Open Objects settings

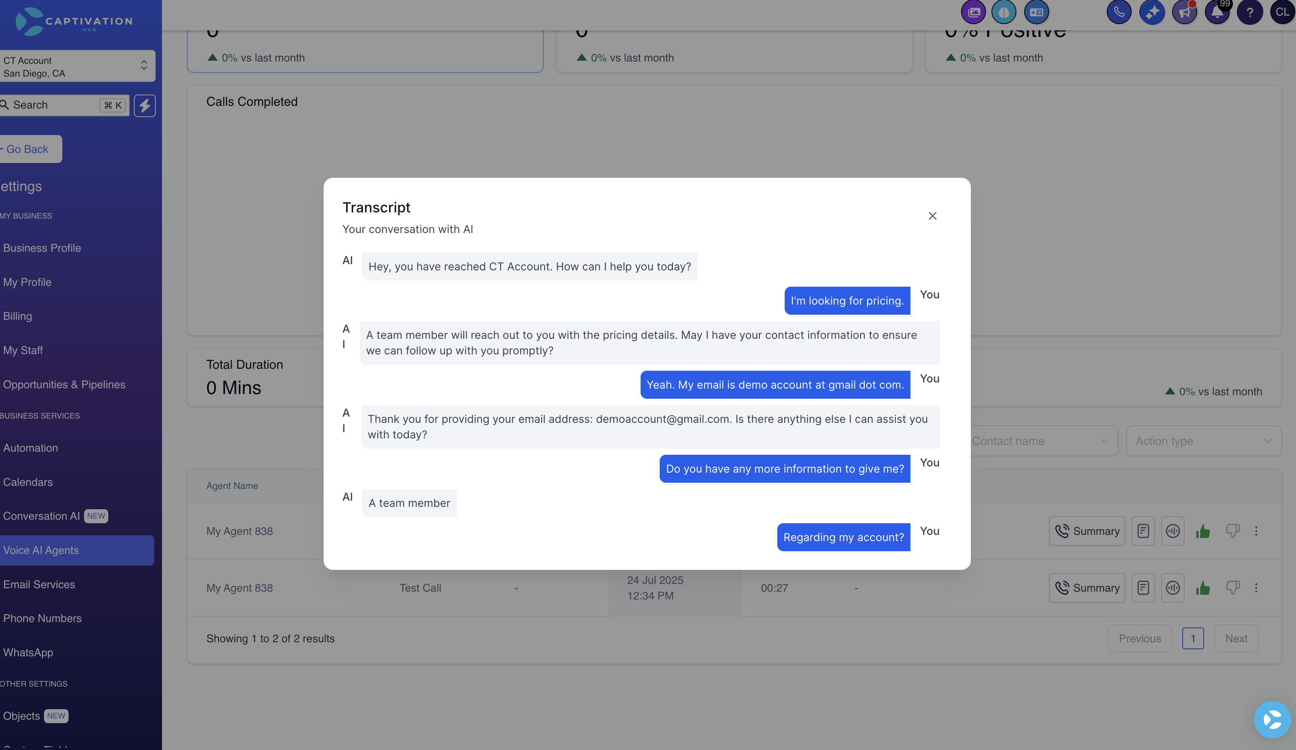coord(35,716)
